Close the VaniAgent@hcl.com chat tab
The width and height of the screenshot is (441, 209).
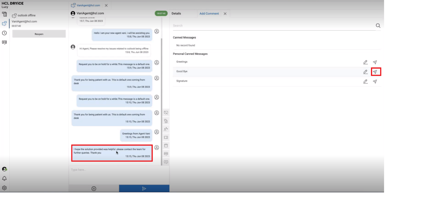(106, 6)
